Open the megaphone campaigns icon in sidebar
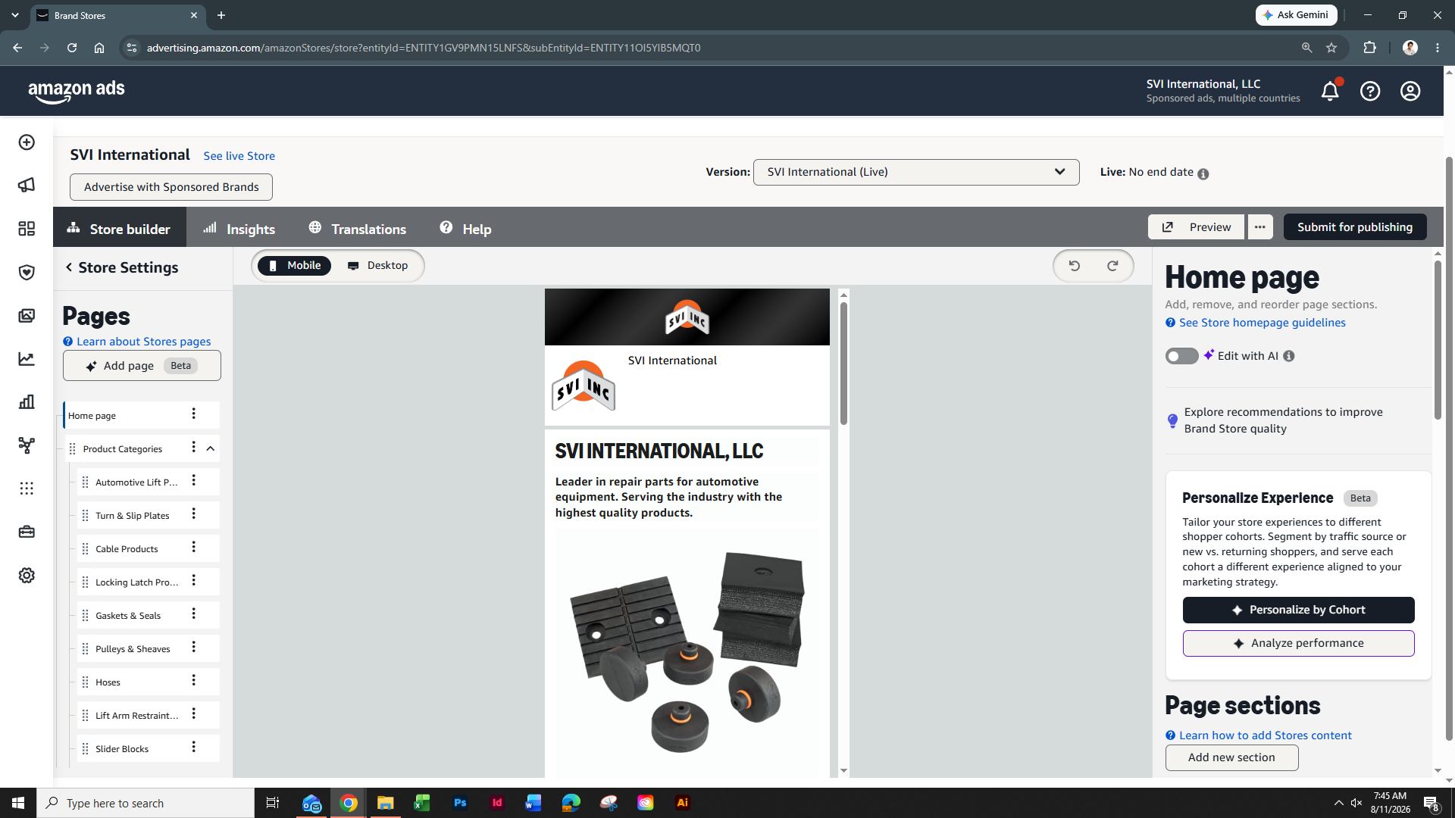Image resolution: width=1455 pixels, height=818 pixels. point(27,185)
